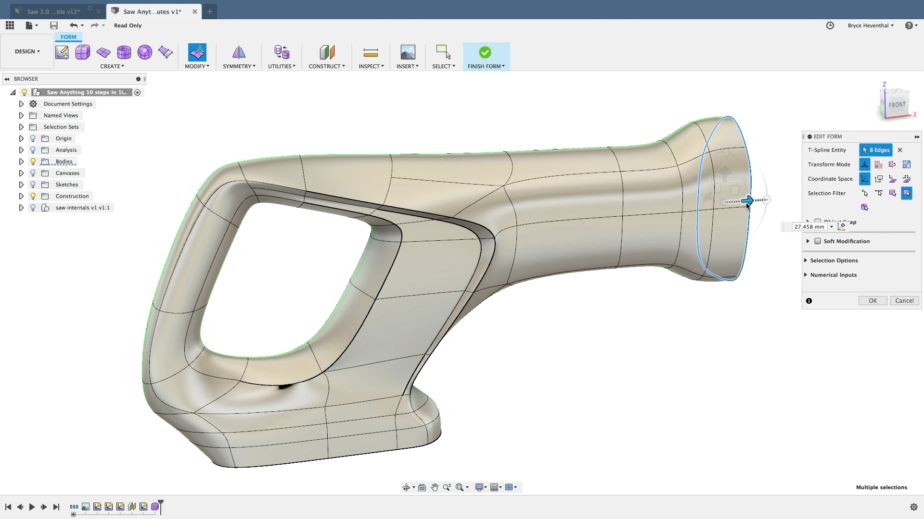The height and width of the screenshot is (519, 924).
Task: Click the Symmetry mirror icon
Action: pos(239,52)
